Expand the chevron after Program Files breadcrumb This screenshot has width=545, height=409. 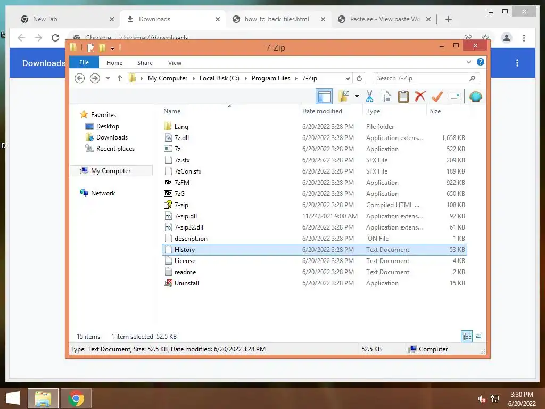coord(296,78)
